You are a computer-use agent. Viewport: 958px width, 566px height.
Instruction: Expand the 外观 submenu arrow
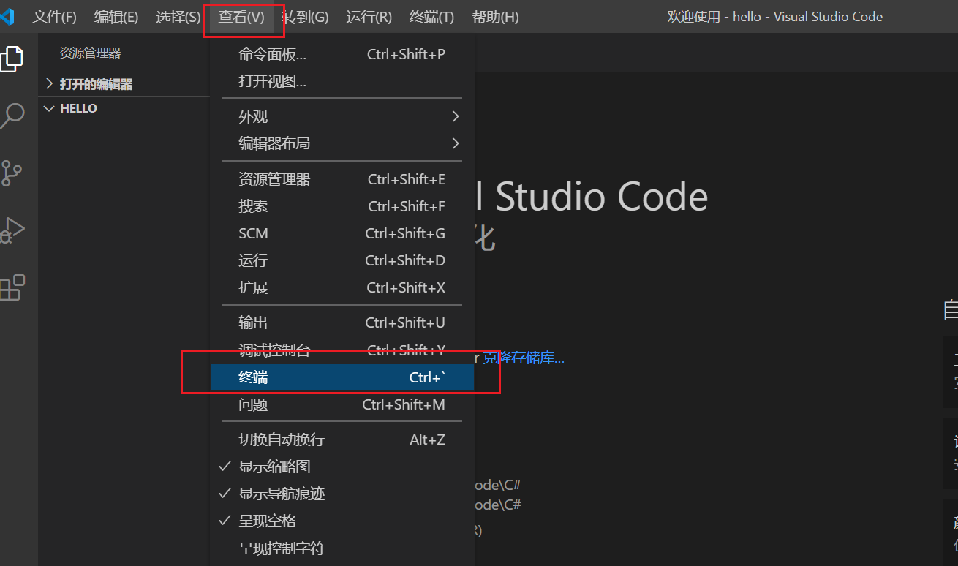point(456,116)
